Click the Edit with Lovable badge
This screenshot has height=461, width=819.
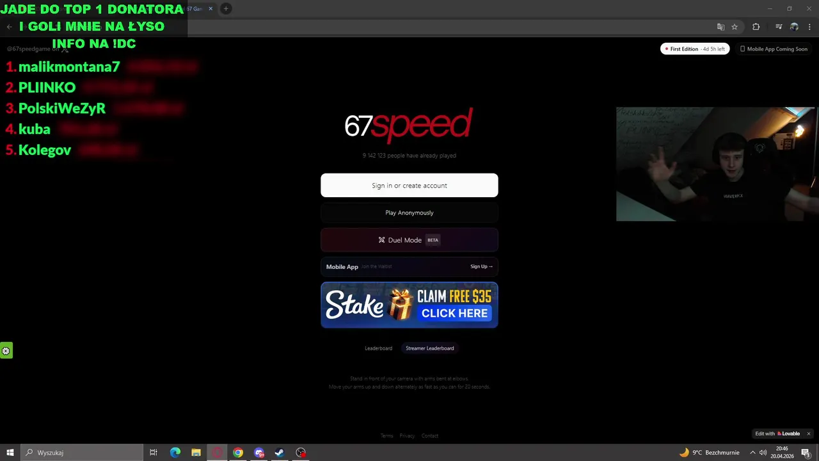(777, 433)
